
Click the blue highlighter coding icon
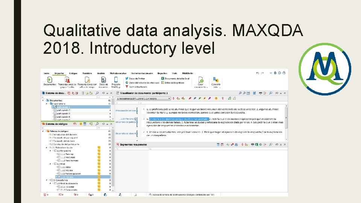point(195,98)
